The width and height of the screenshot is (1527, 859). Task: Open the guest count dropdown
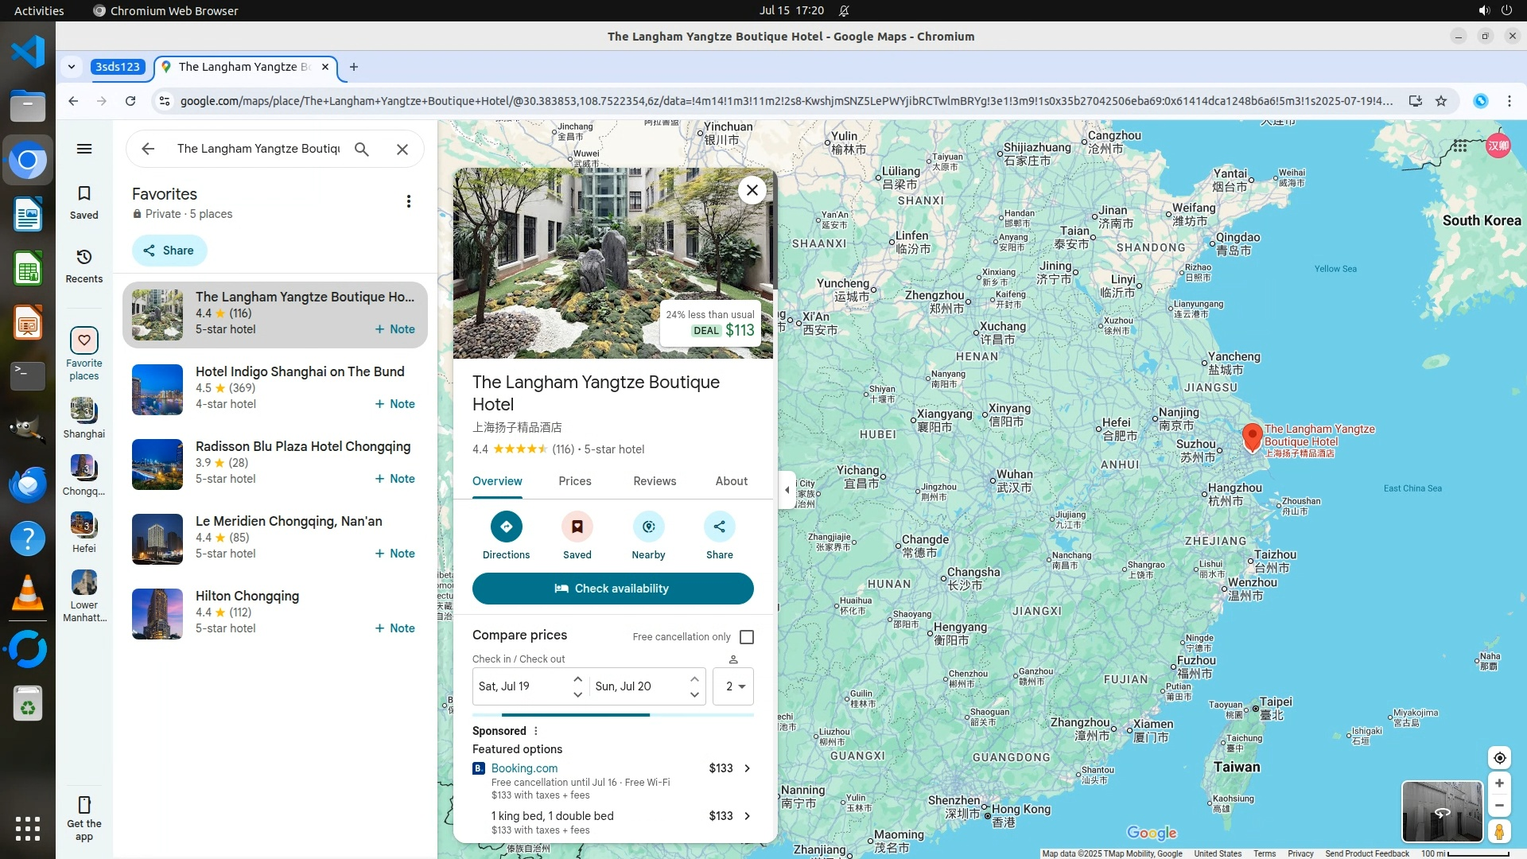733,686
